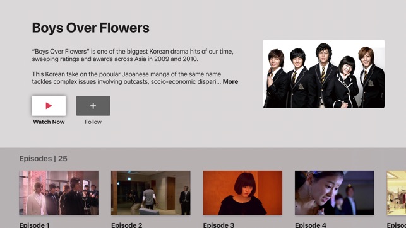Open the Boys Over Flowers cast poster
The height and width of the screenshot is (228, 406).
324,74
